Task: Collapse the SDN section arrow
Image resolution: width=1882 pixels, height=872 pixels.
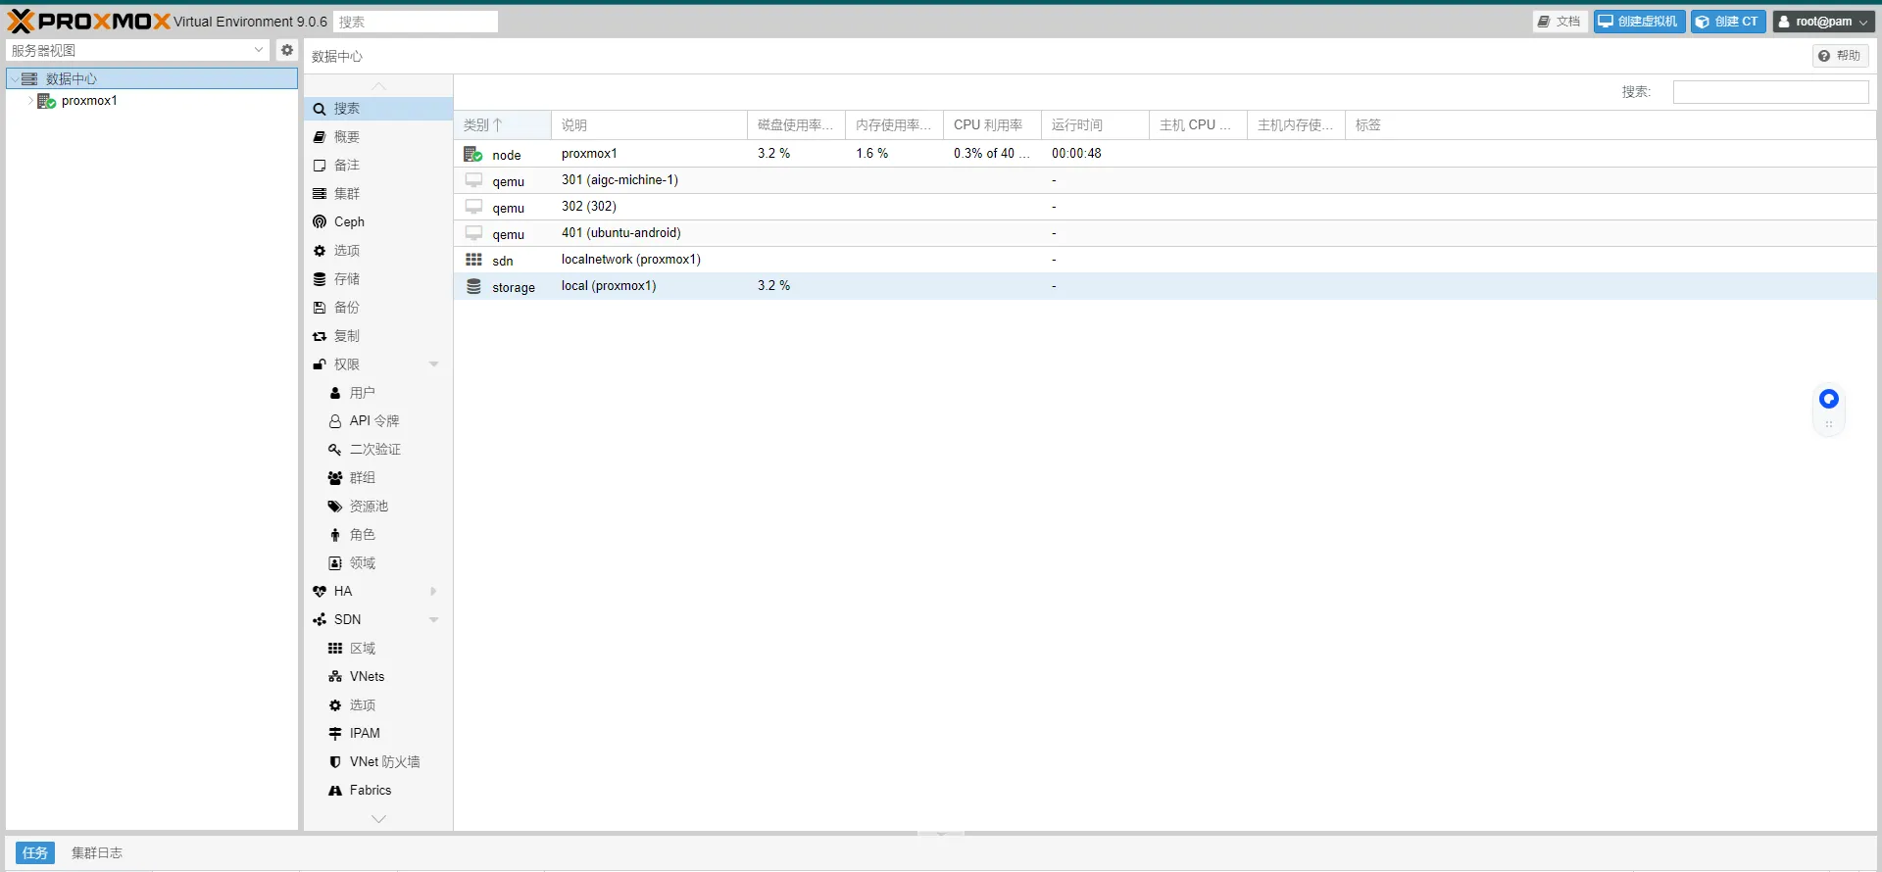Action: click(433, 620)
